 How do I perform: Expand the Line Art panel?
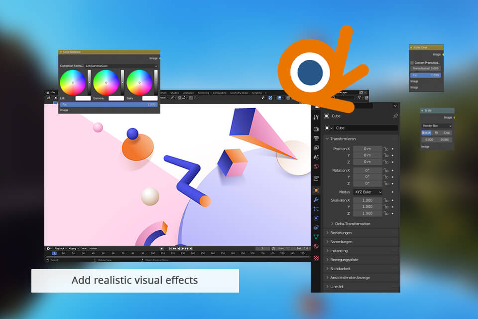click(x=360, y=287)
